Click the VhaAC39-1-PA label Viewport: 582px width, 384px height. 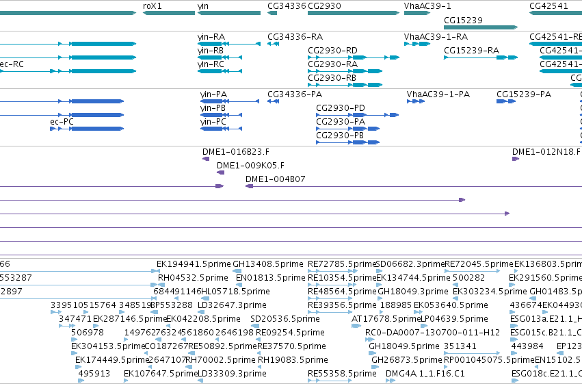438,94
